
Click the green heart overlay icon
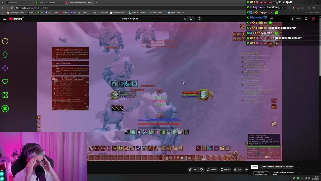point(5,81)
